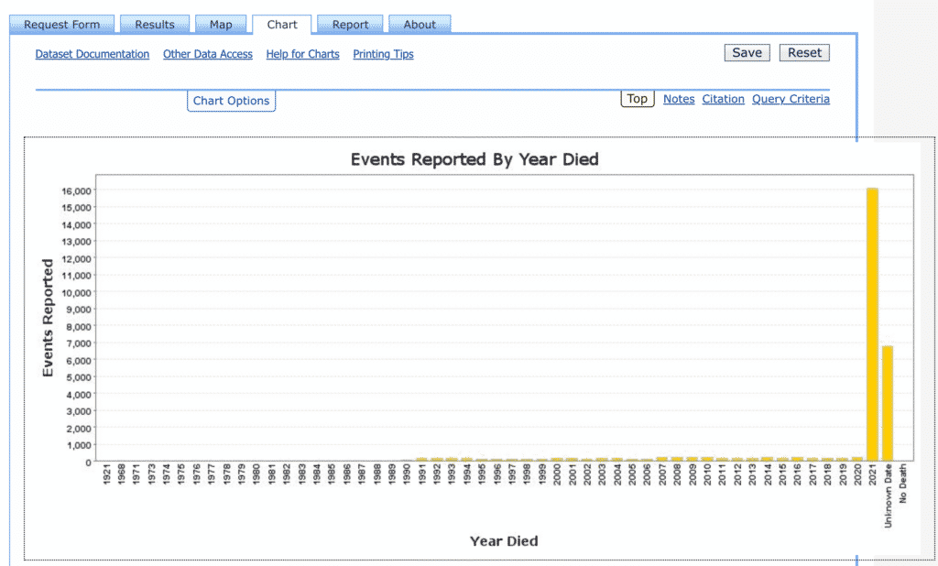Screen dimensions: 938x566
Task: View the Query Criteria link
Action: 791,99
